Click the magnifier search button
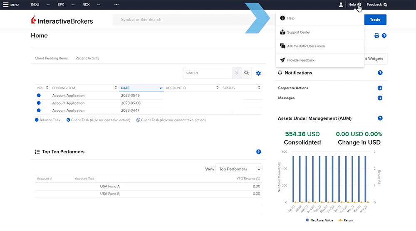Image resolution: width=416 pixels, height=231 pixels. 247,73
